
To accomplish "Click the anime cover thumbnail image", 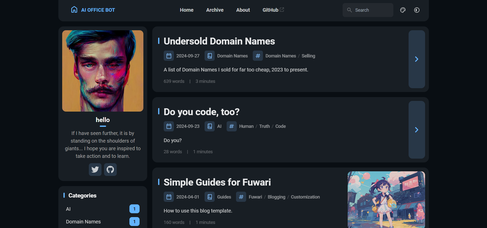I will click(x=386, y=200).
